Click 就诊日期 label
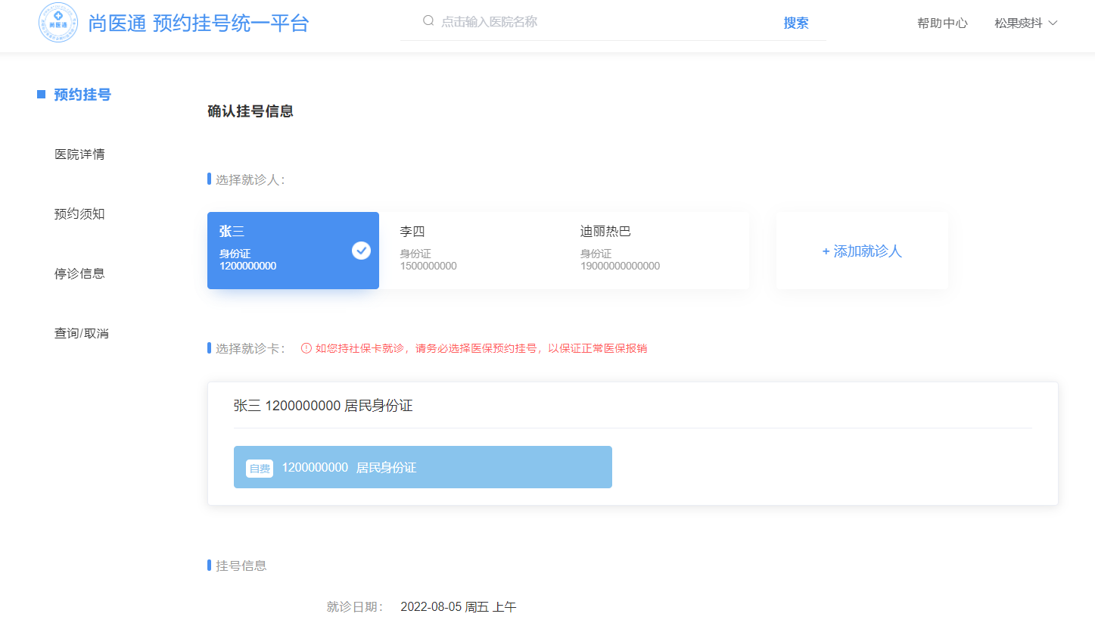1095x620 pixels. click(x=356, y=607)
